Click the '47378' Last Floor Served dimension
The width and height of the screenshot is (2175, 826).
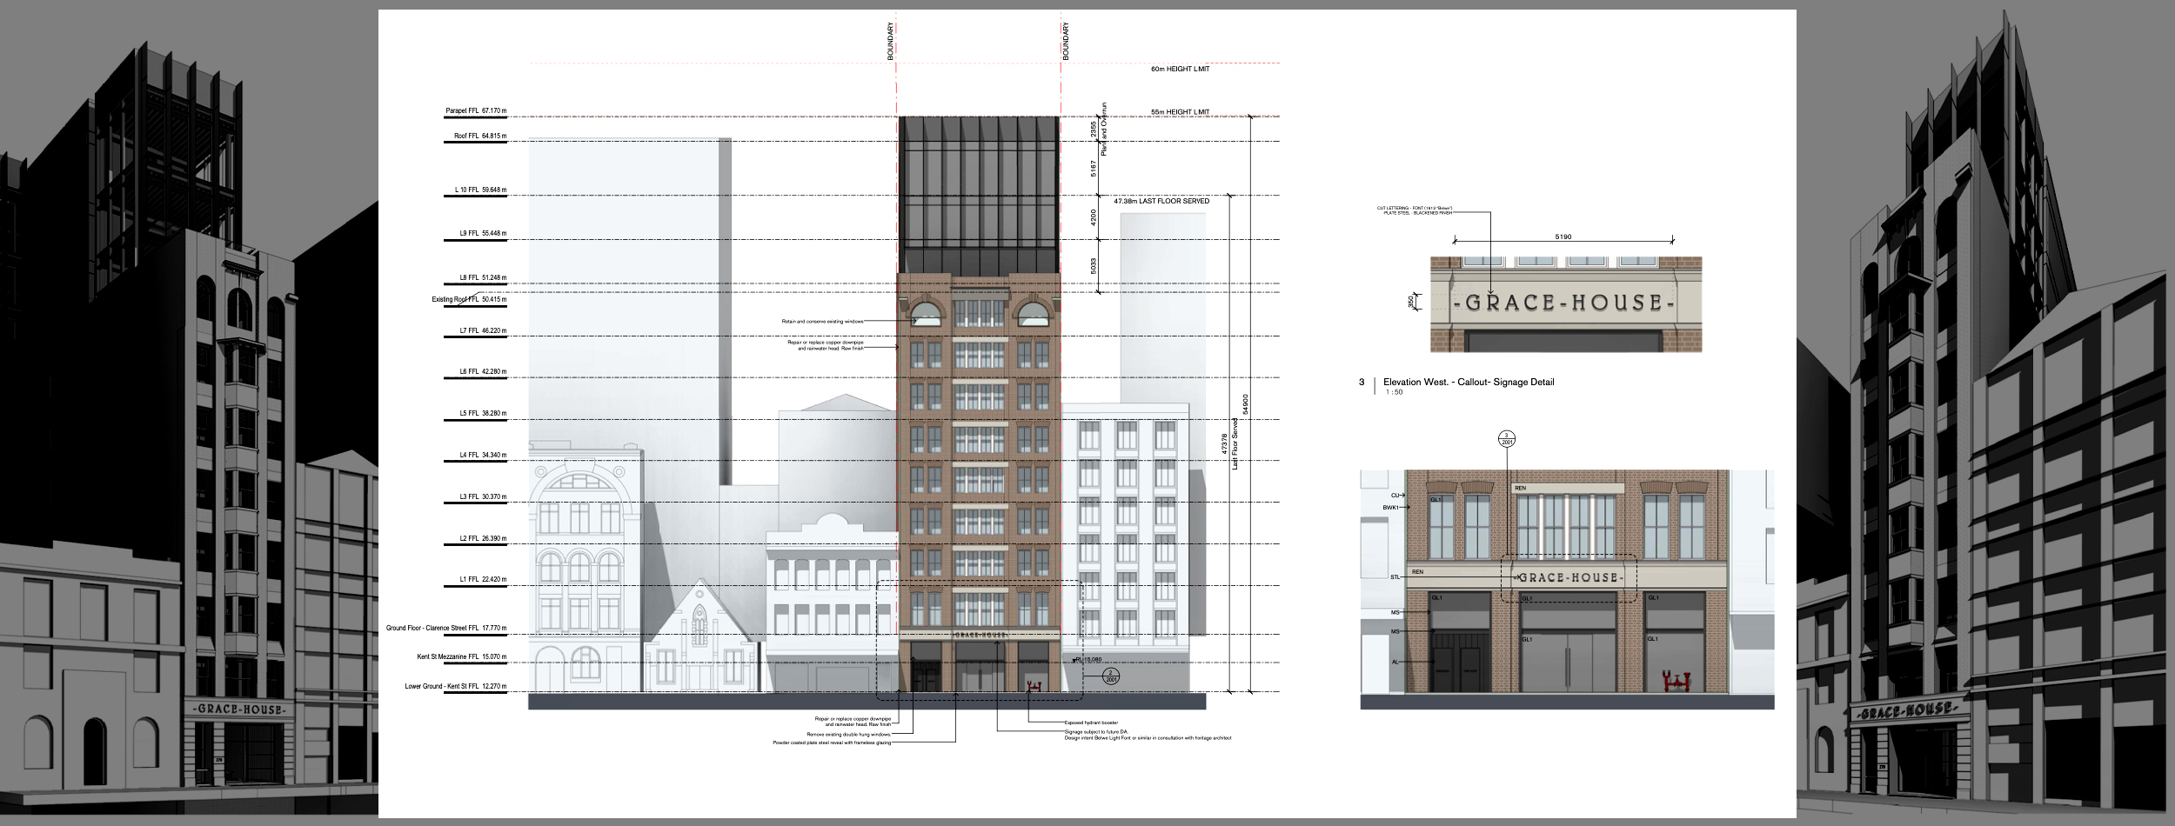(1225, 444)
